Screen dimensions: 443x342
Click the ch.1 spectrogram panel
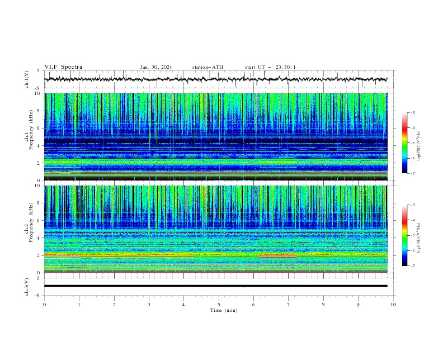tap(215, 136)
